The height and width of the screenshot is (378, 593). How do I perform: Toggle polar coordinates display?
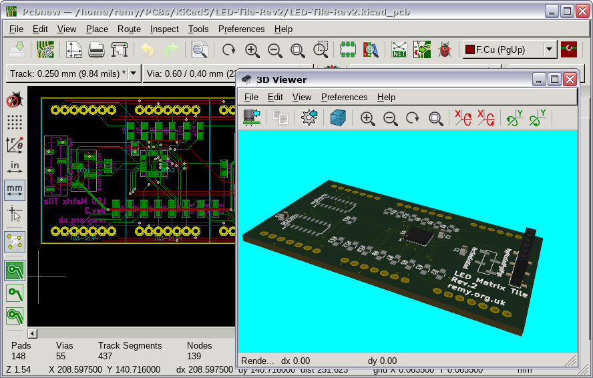click(x=15, y=144)
